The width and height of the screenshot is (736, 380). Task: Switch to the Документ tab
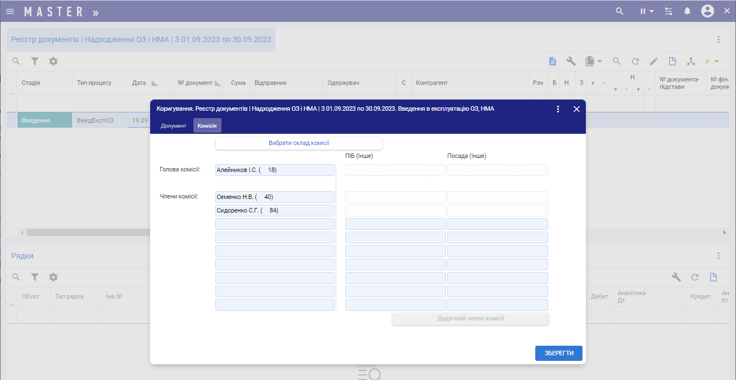click(x=173, y=126)
